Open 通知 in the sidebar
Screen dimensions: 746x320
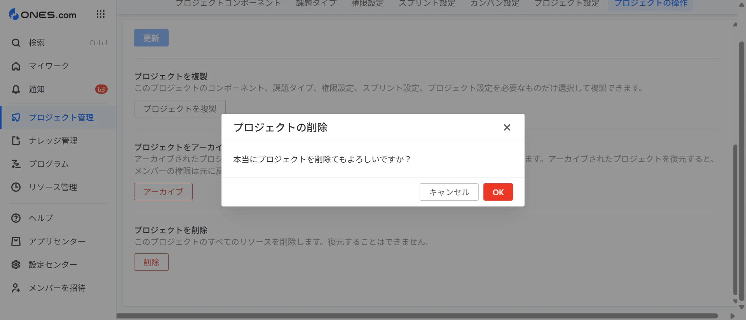[58, 89]
